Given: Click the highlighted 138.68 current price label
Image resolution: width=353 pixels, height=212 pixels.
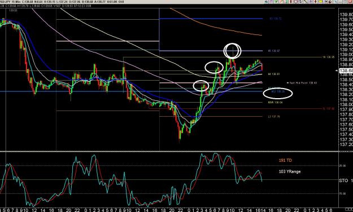Looking at the screenshot, I should [346, 70].
